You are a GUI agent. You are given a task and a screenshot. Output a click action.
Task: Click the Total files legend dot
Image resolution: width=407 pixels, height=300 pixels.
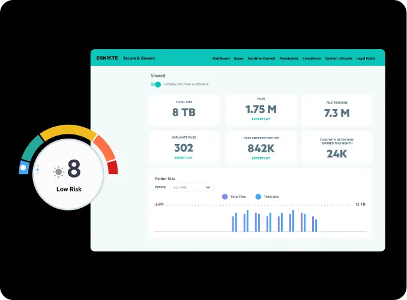(225, 197)
